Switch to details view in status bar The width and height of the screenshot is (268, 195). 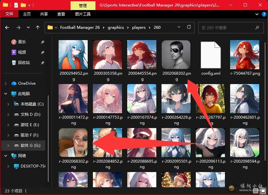coord(255,190)
